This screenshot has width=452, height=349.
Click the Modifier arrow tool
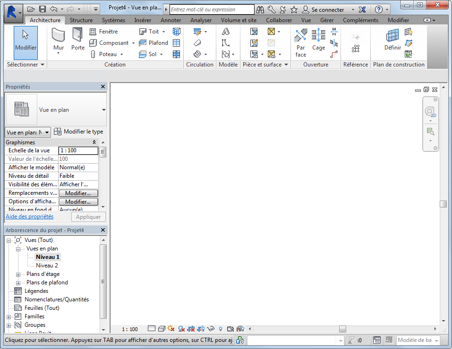coord(26,42)
